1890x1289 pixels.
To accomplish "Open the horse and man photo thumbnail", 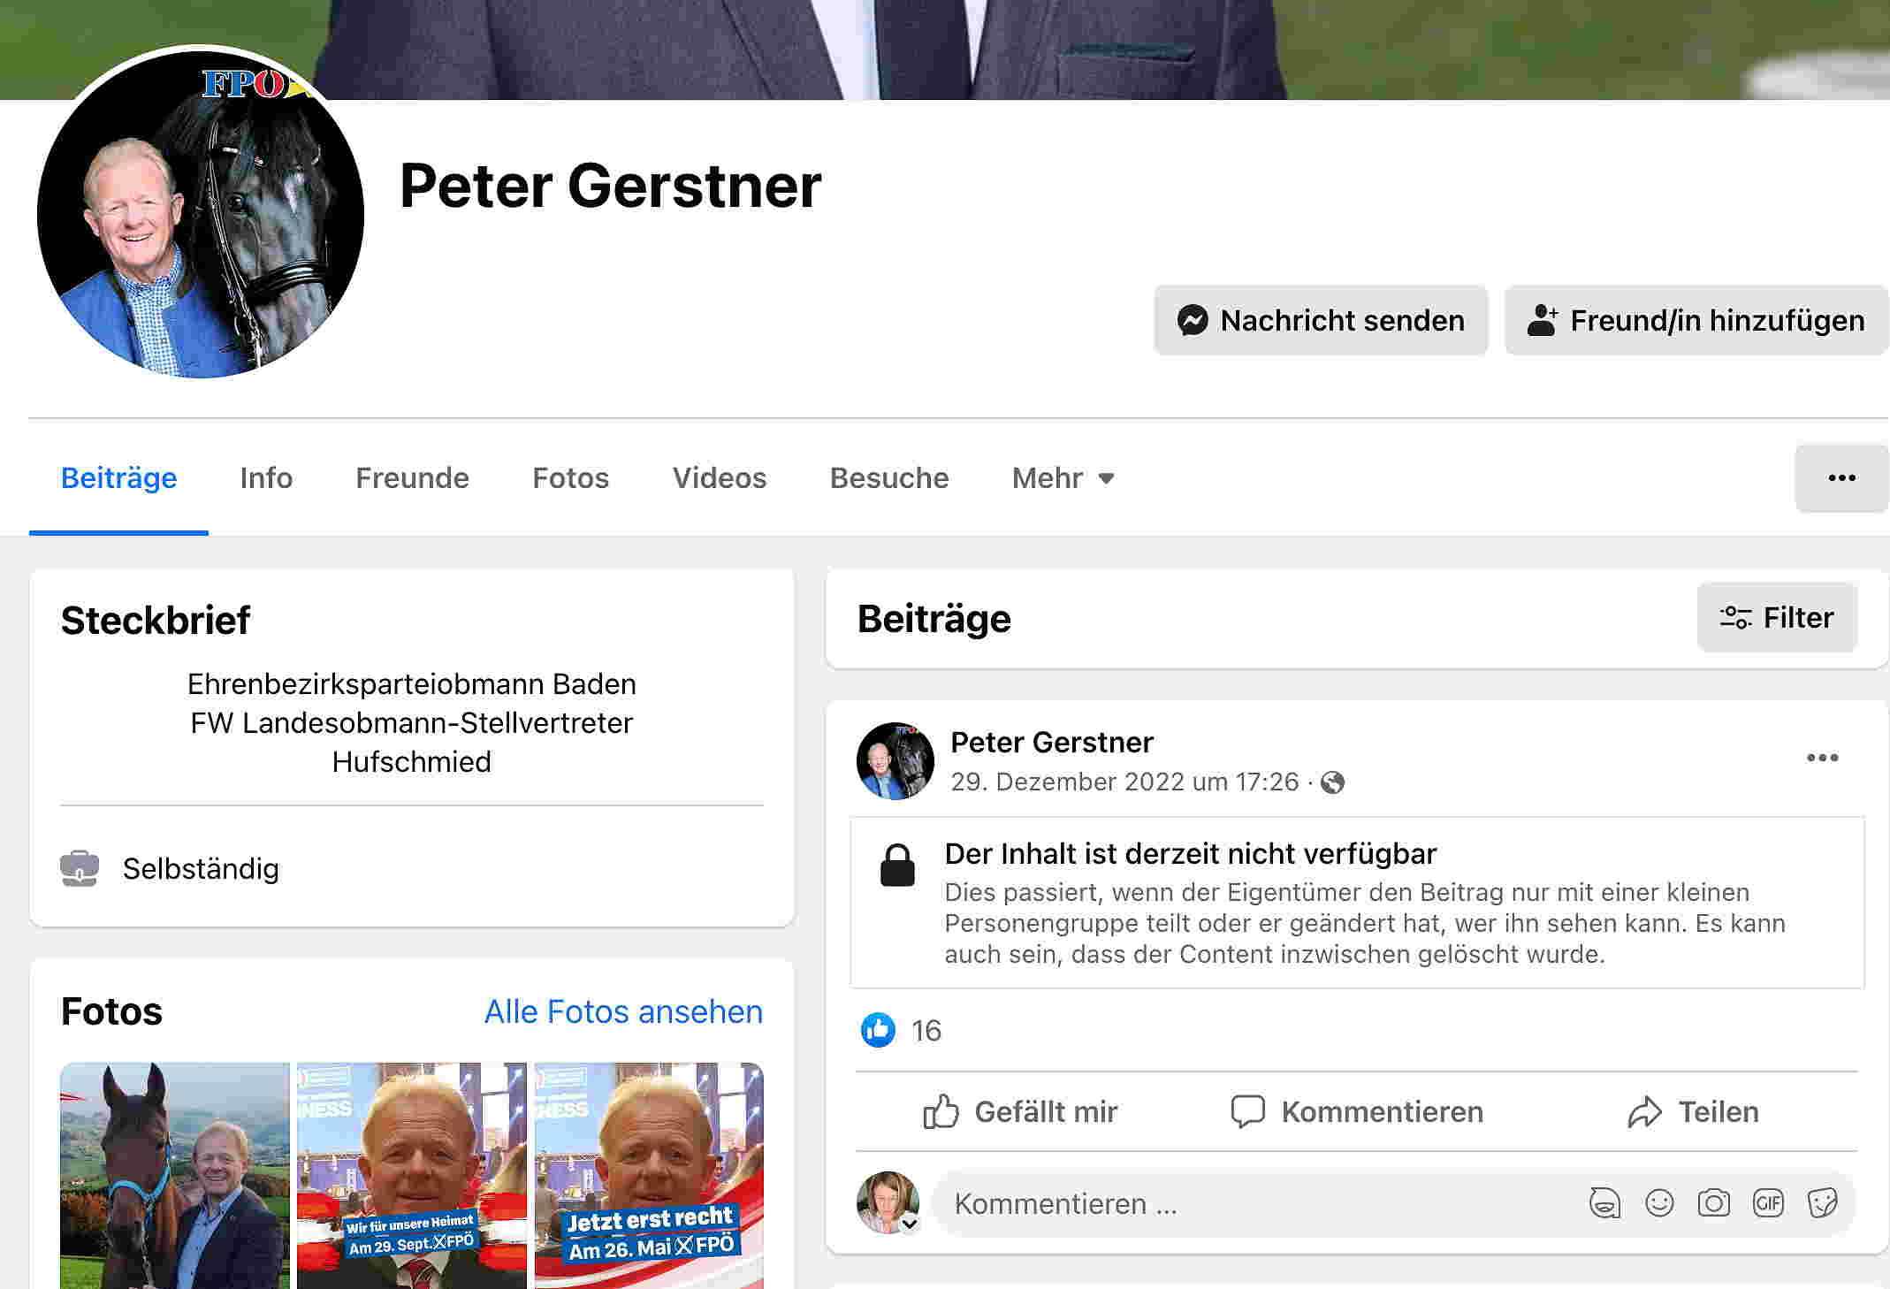I will point(175,1175).
